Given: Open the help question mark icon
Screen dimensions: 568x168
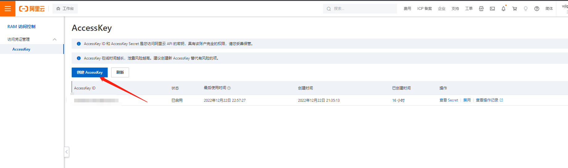Looking at the screenshot, I should (537, 9).
